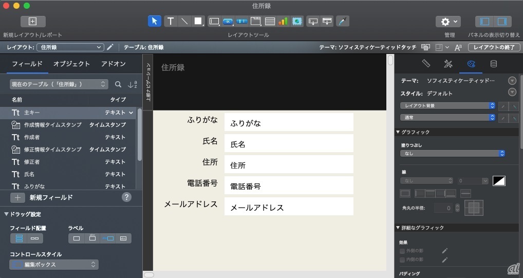523x278 pixels.
Task: Select the Line drawing tool
Action: [184, 21]
